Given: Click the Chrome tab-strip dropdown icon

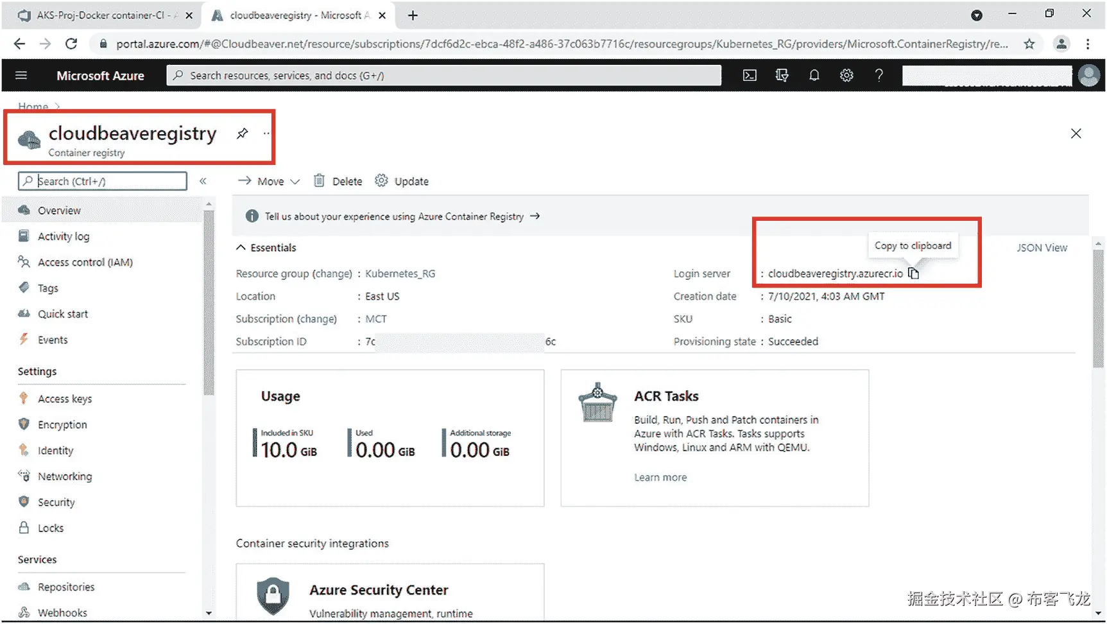Looking at the screenshot, I should [977, 15].
